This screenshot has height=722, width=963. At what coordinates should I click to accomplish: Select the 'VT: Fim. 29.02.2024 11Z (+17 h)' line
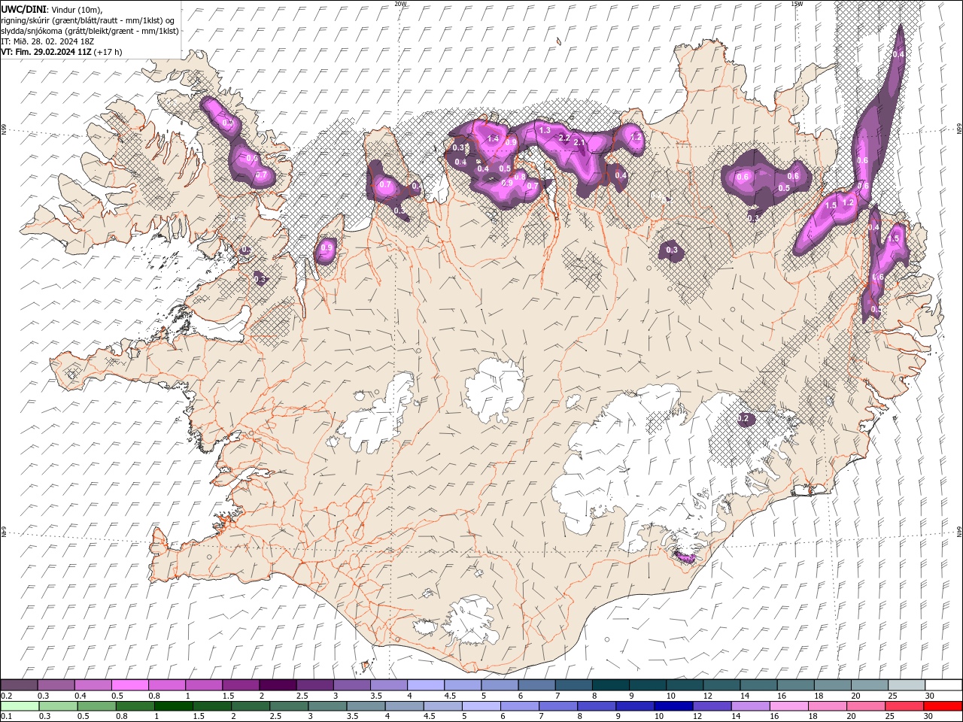pyautogui.click(x=62, y=52)
